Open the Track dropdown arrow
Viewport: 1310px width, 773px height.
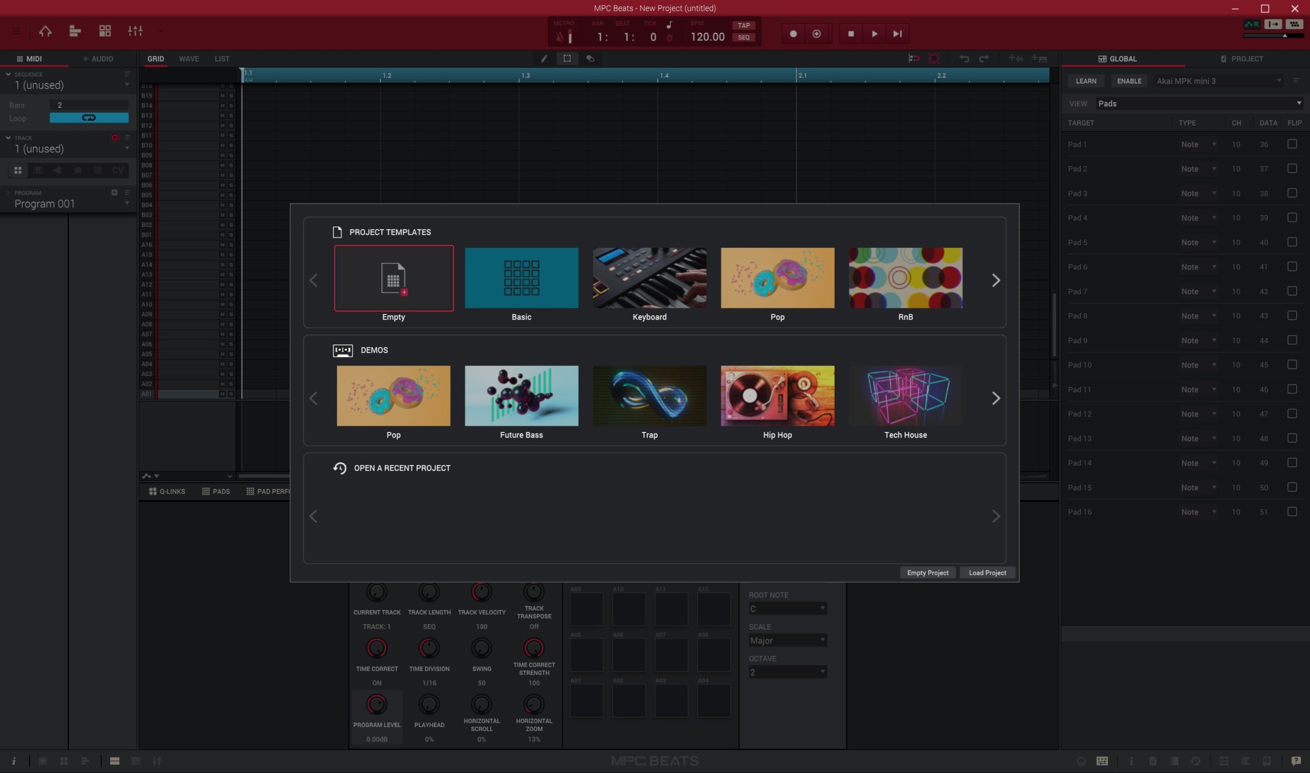click(127, 148)
